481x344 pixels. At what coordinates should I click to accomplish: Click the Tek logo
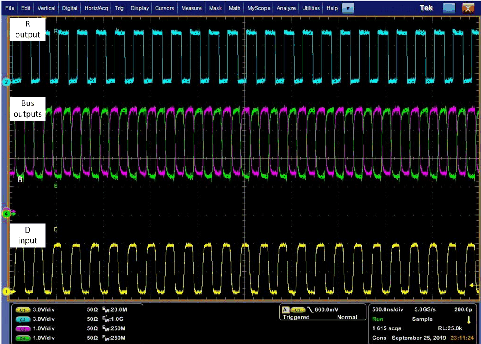pos(426,7)
